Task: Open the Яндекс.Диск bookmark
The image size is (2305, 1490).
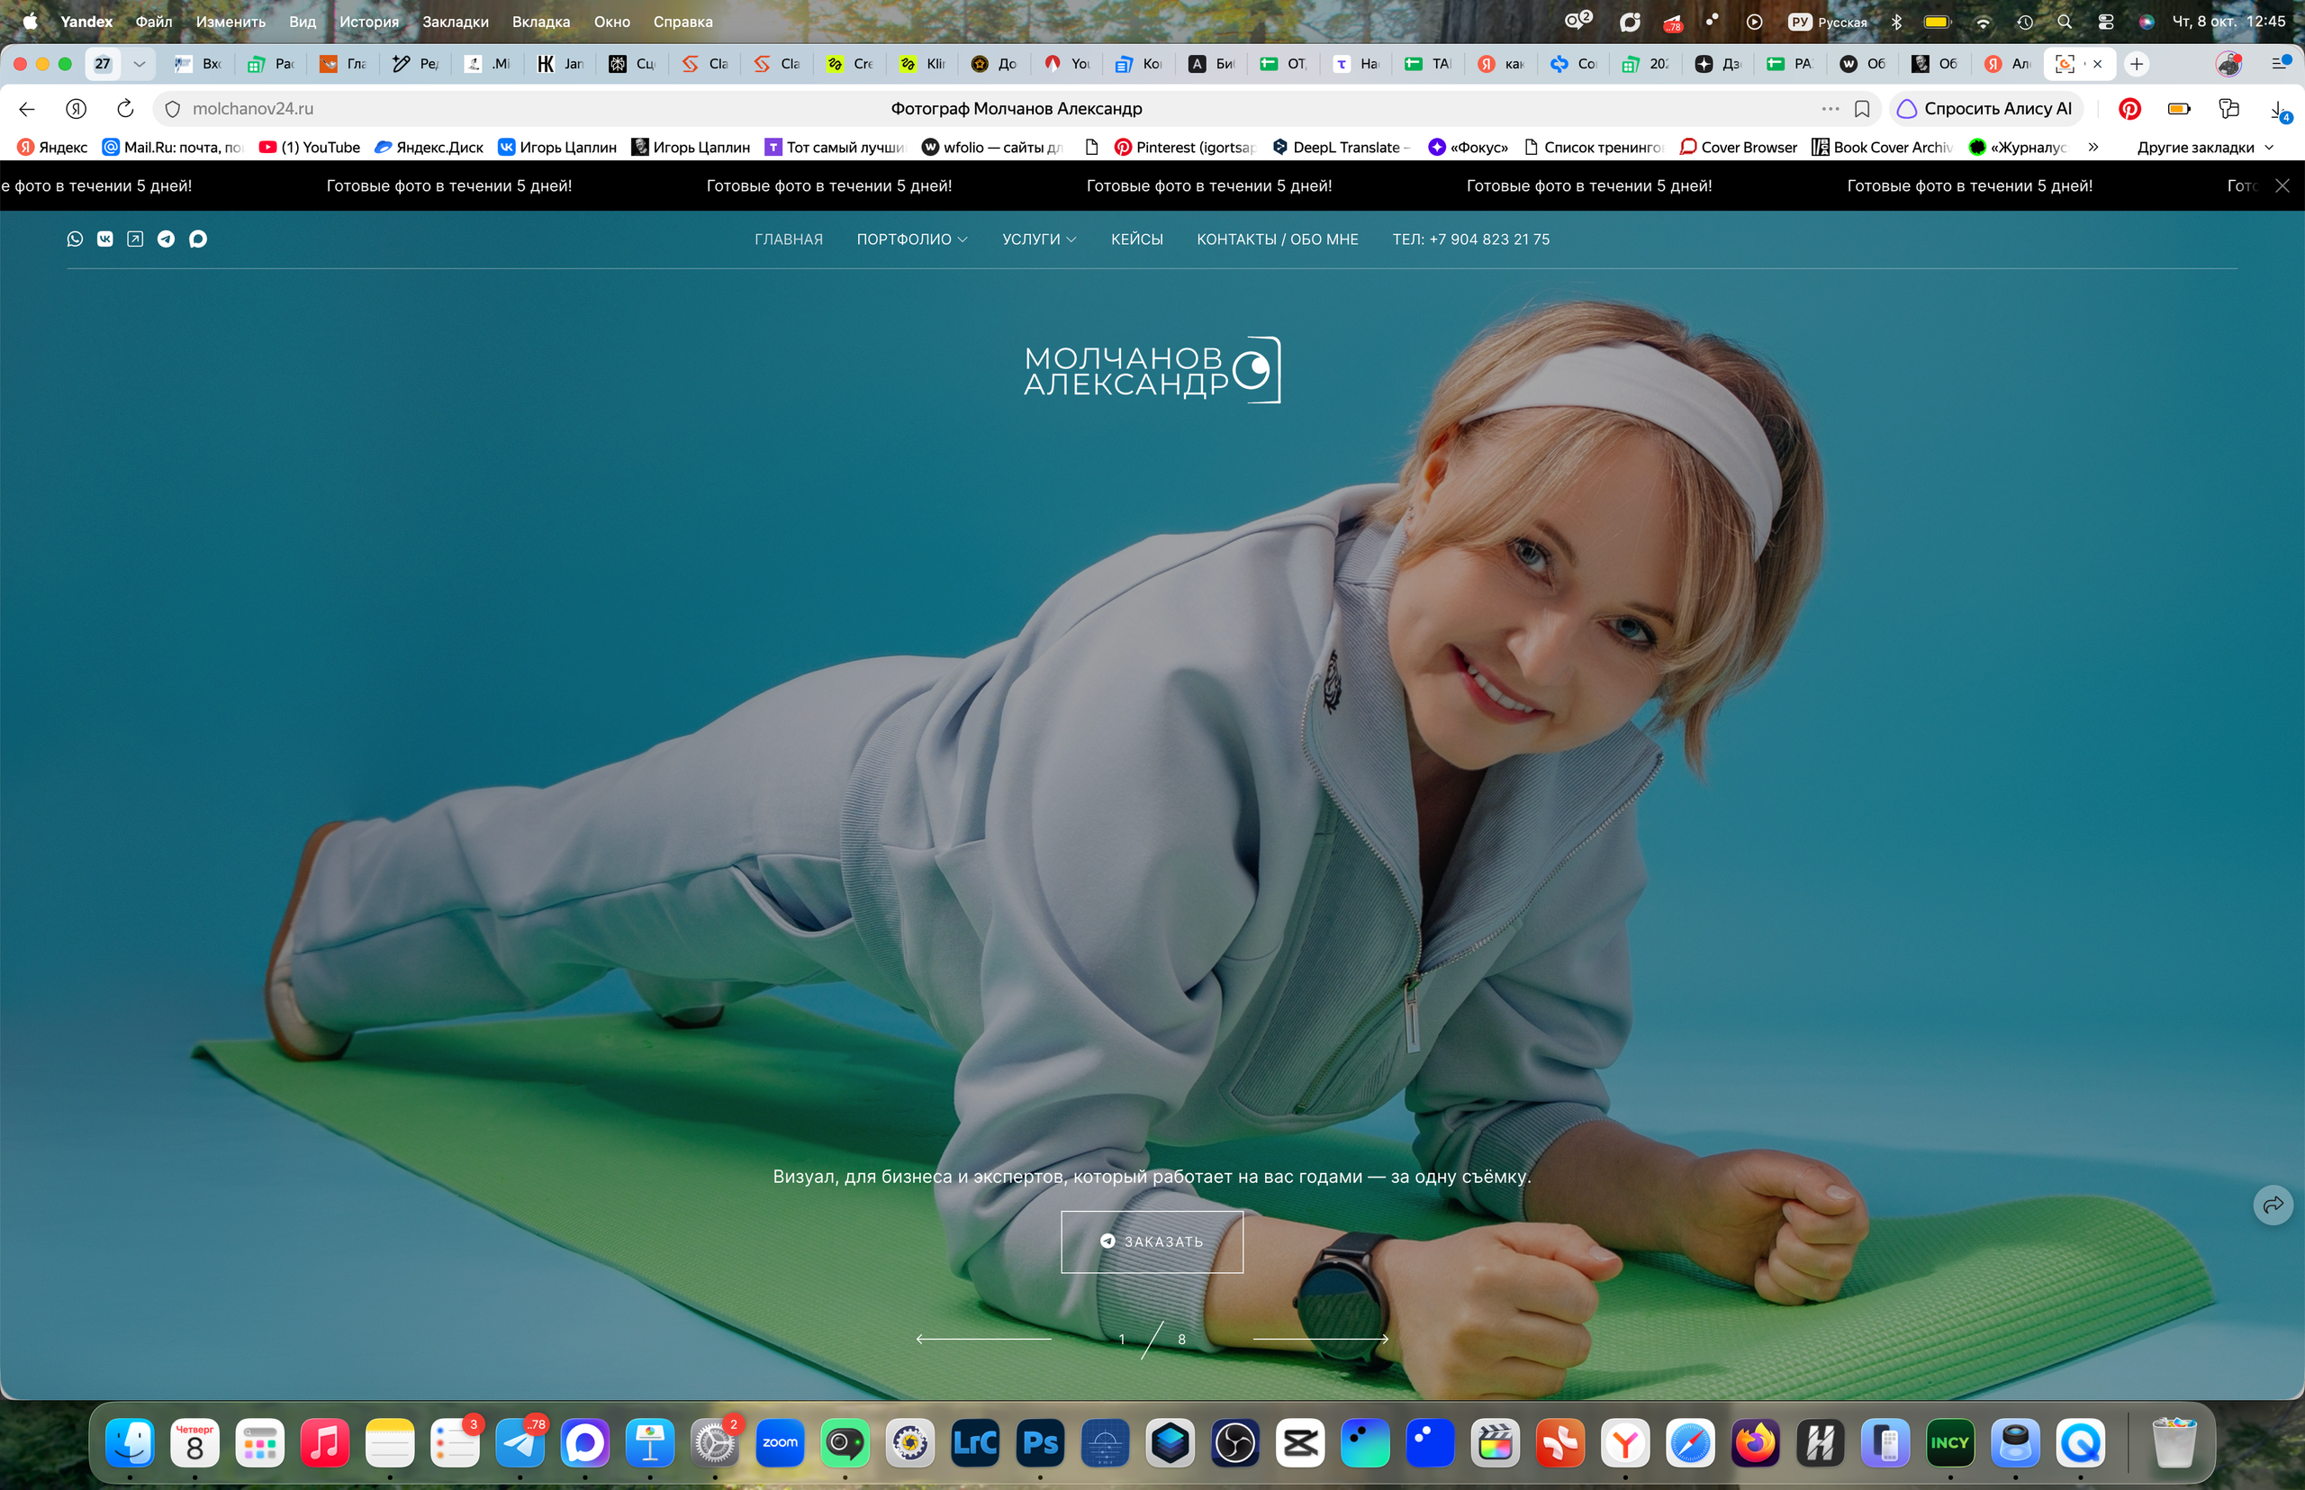Action: coord(429,147)
